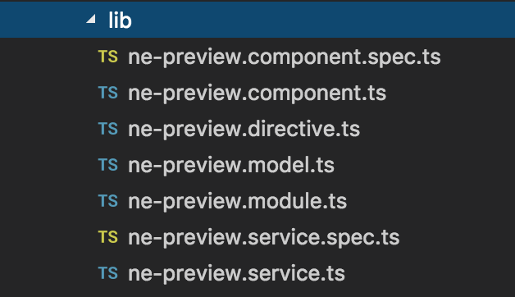The width and height of the screenshot is (515, 297).
Task: Select the lib folder name
Action: pos(120,21)
